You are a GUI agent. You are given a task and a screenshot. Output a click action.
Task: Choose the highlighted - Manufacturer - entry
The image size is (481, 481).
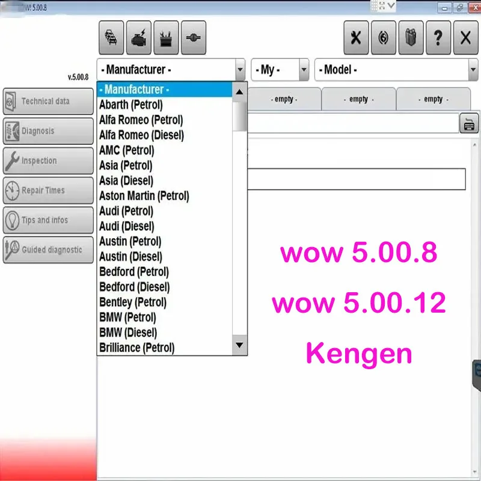click(x=165, y=90)
